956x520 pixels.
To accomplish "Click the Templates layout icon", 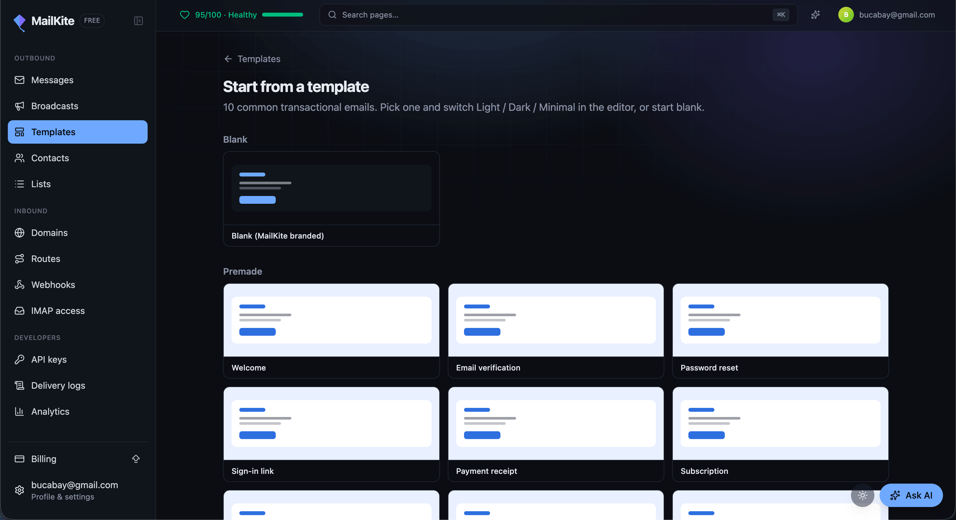I will tap(19, 132).
